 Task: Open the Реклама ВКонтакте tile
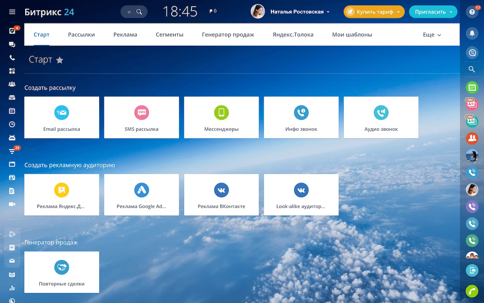[x=221, y=195]
